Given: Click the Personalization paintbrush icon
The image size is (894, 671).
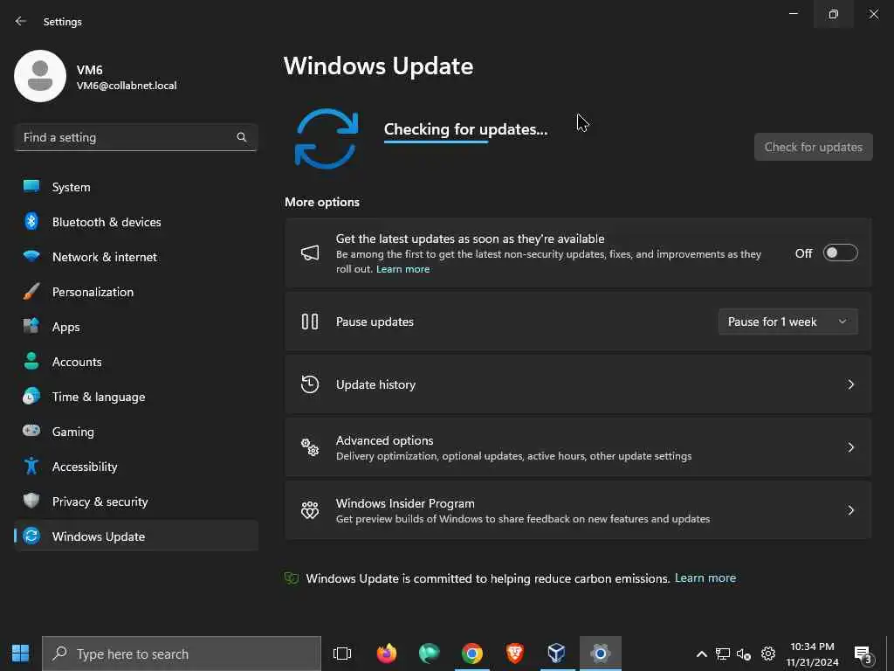Looking at the screenshot, I should [x=31, y=292].
